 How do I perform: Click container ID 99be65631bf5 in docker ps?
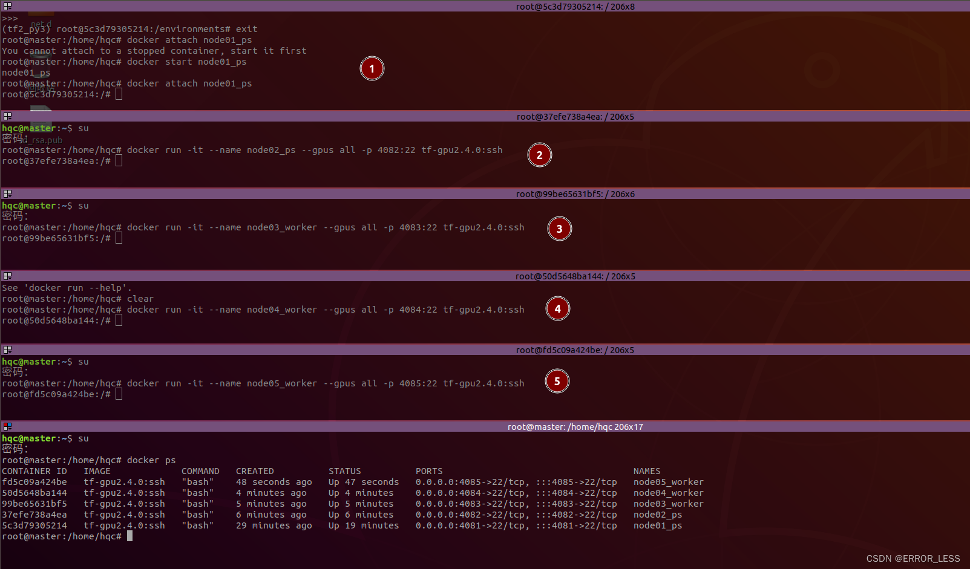34,504
